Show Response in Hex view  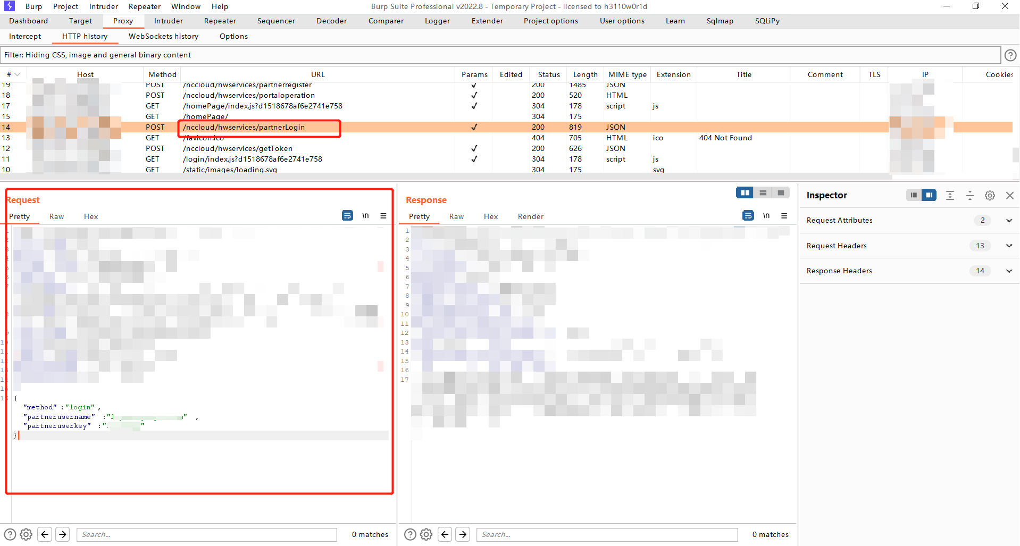[491, 216]
